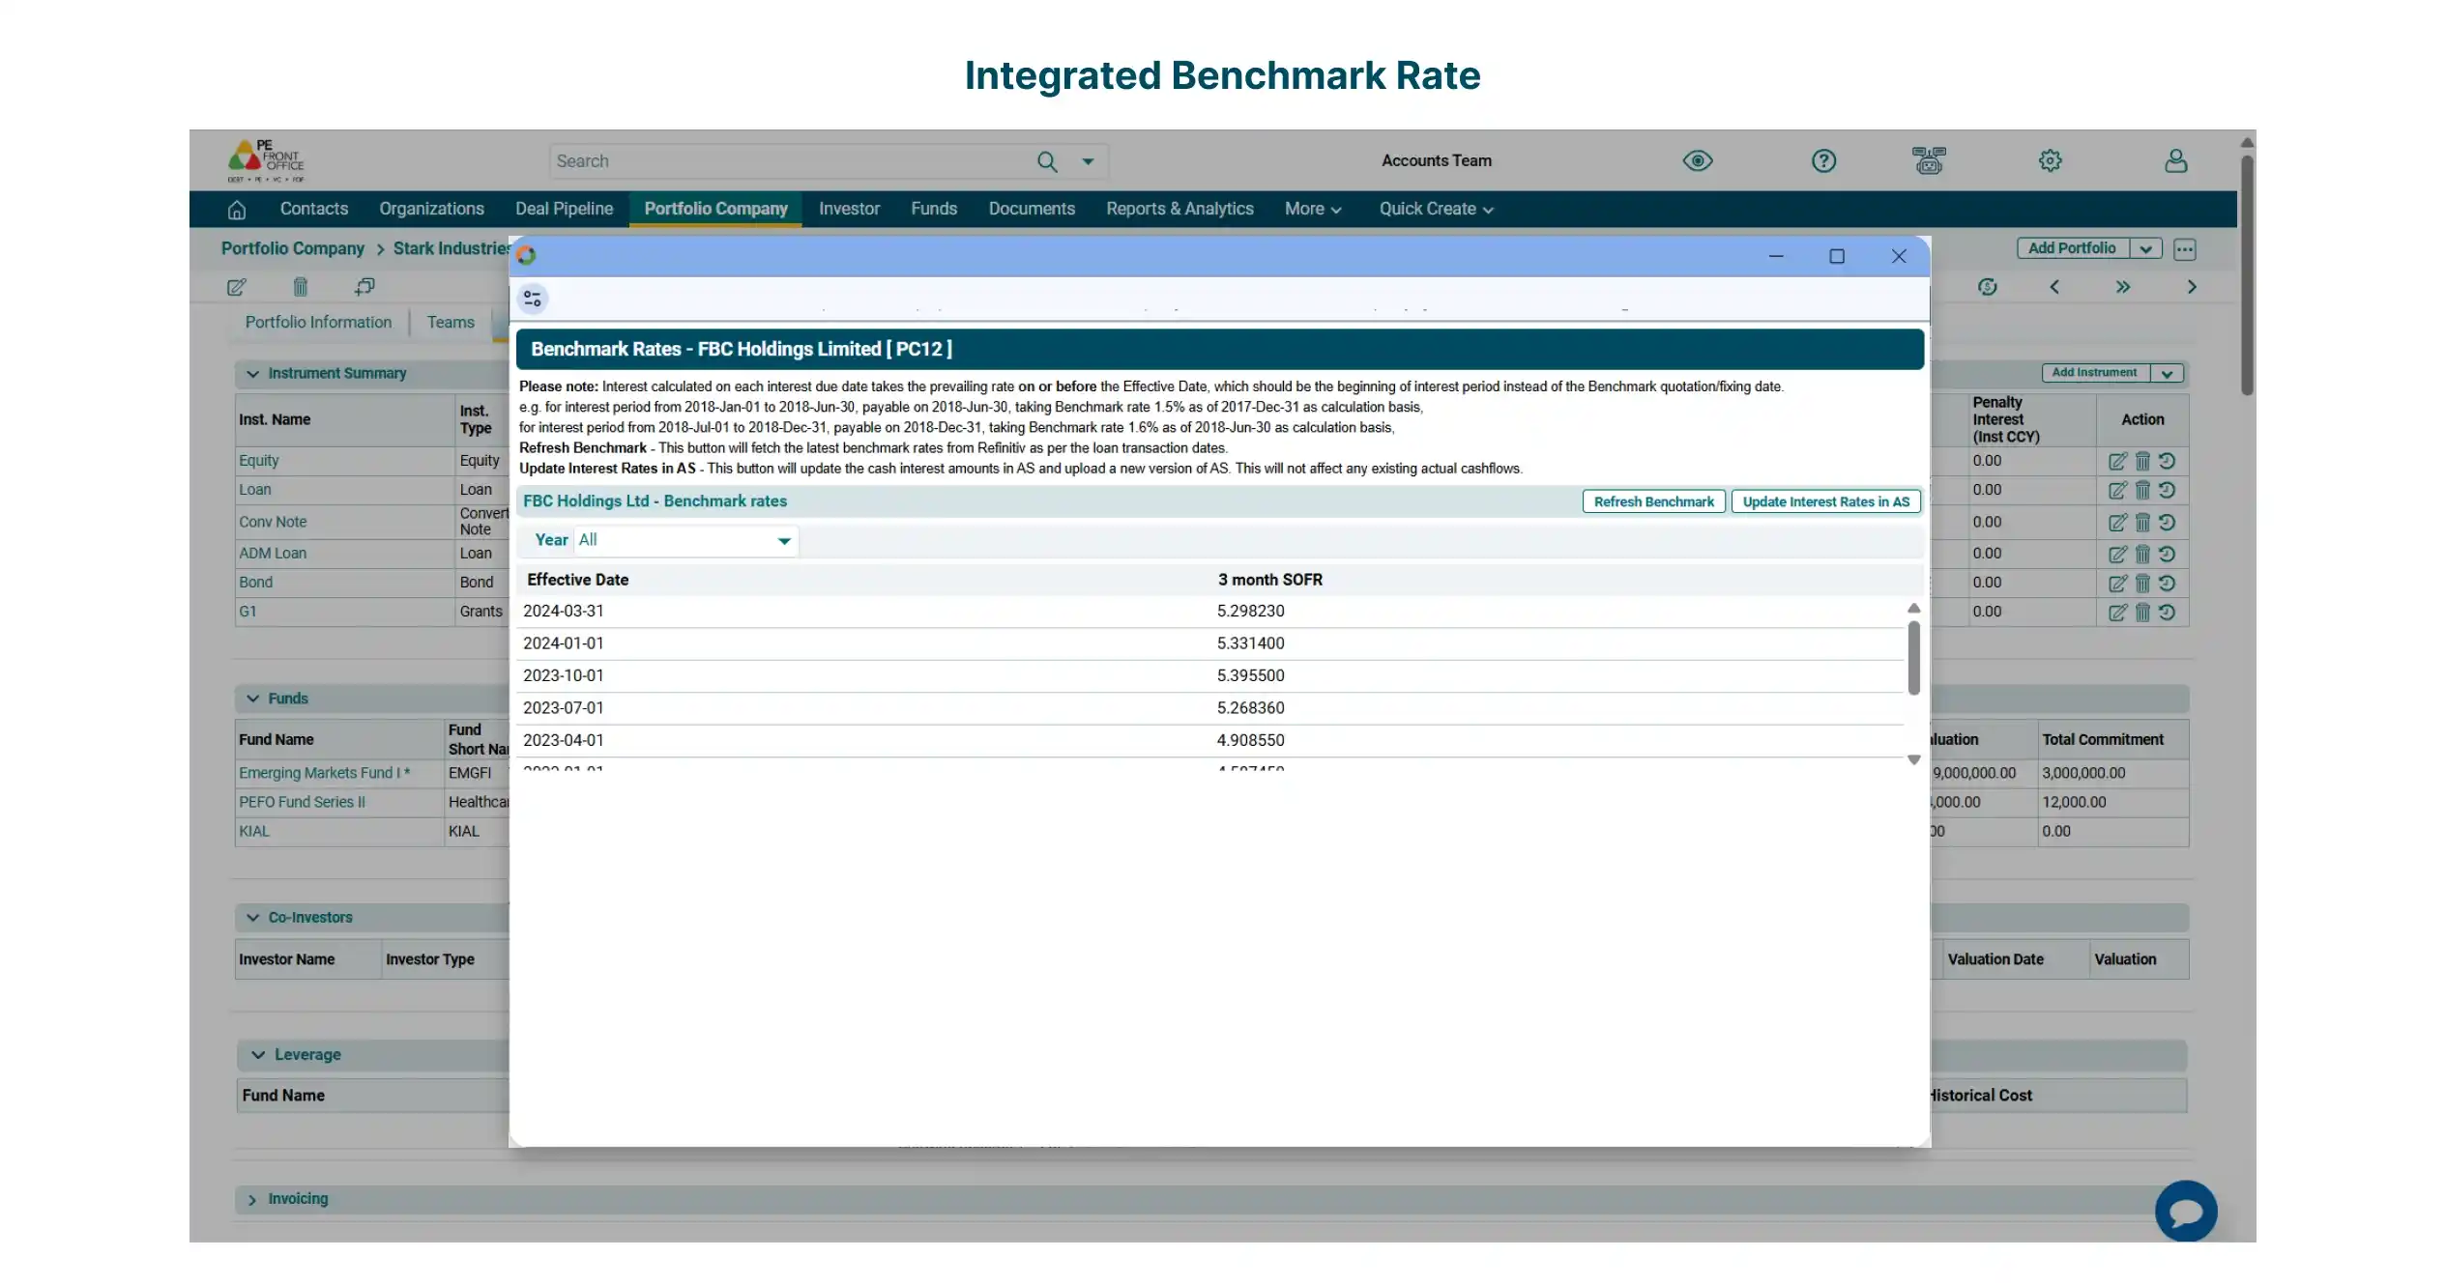
Task: Edit the Equity instrument row
Action: [2117, 462]
